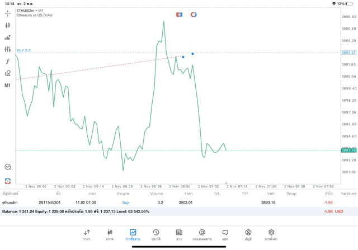This screenshot has height=250, width=358.
Task: Tap the BUY 0.2 order line label
Action: pos(23,50)
